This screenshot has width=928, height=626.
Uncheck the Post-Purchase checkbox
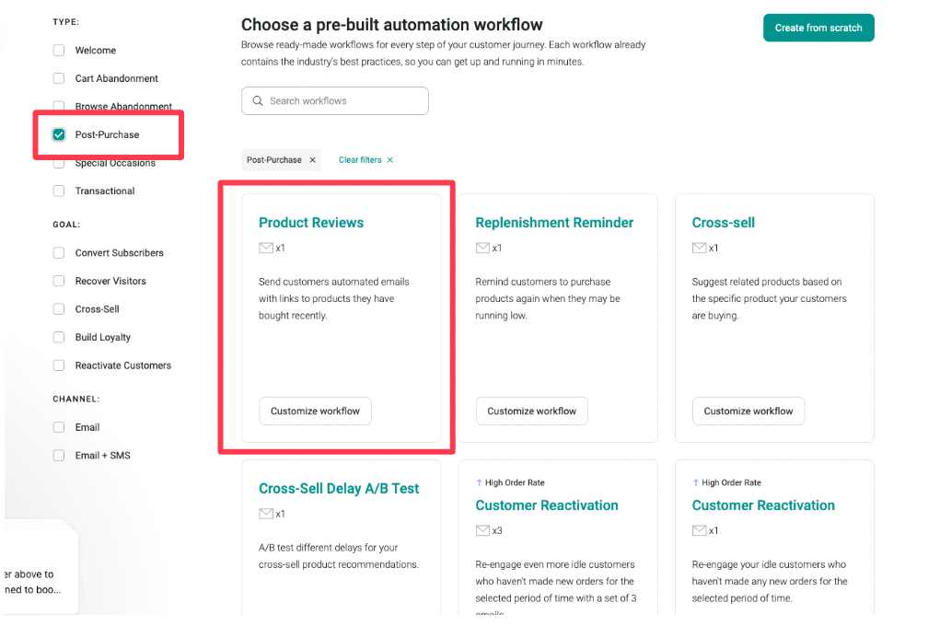[x=58, y=133]
